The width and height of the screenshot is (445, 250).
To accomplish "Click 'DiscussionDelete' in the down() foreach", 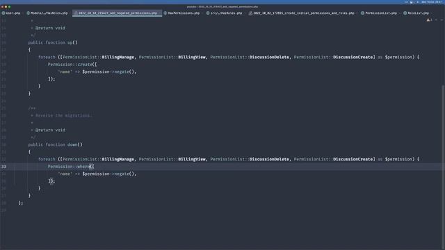I will (269, 159).
